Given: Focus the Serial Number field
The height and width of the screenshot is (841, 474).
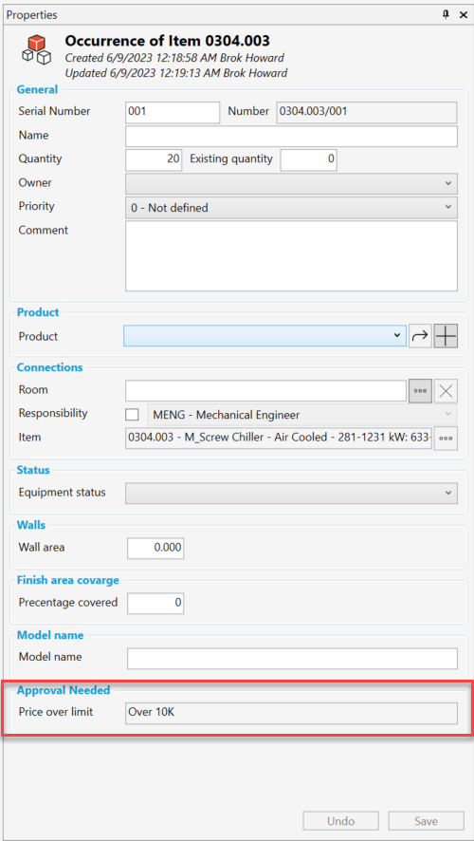Looking at the screenshot, I should (173, 113).
